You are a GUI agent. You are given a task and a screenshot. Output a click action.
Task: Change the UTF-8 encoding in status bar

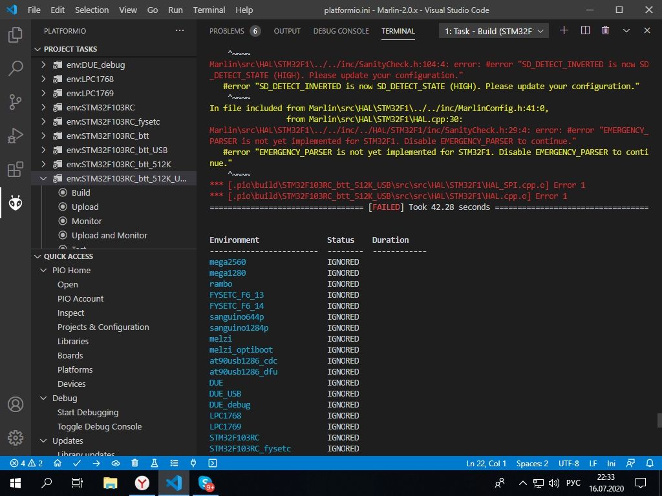click(x=569, y=463)
